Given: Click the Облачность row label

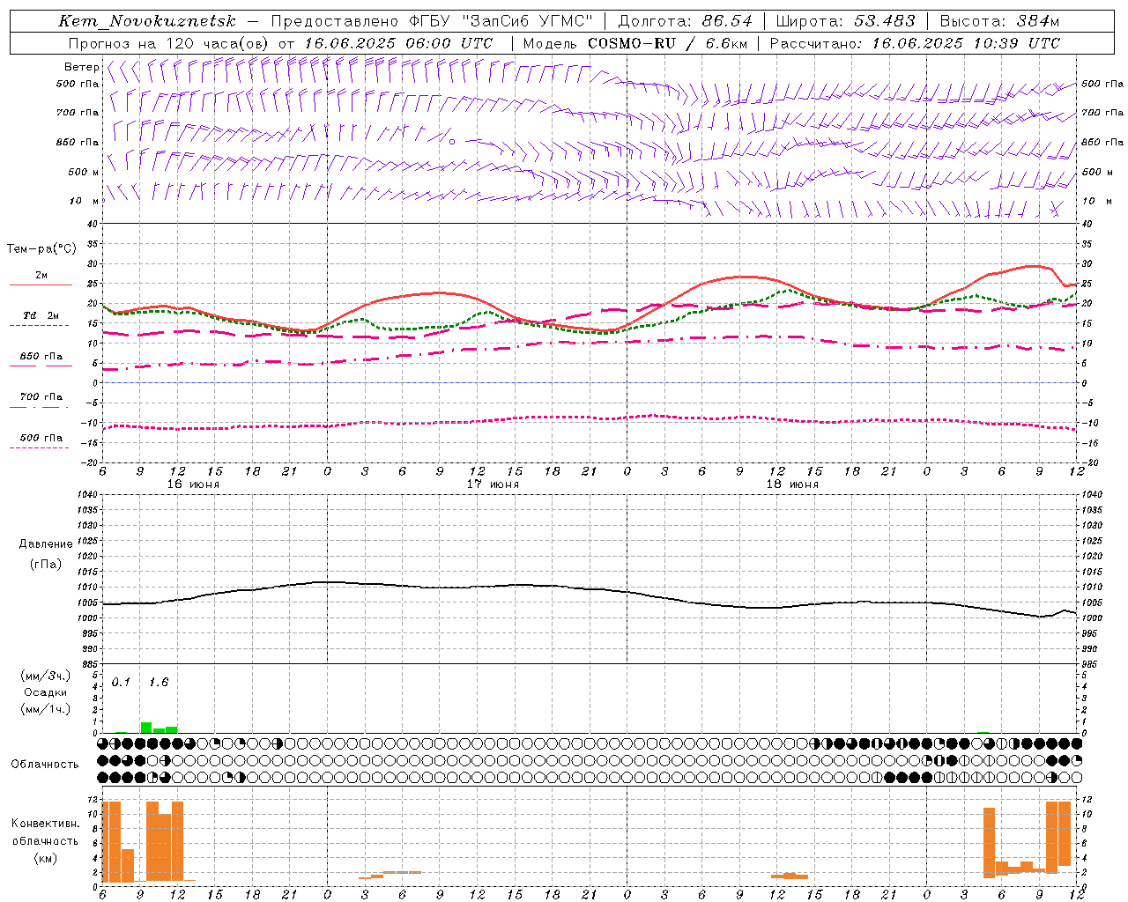Looking at the screenshot, I should [45, 764].
